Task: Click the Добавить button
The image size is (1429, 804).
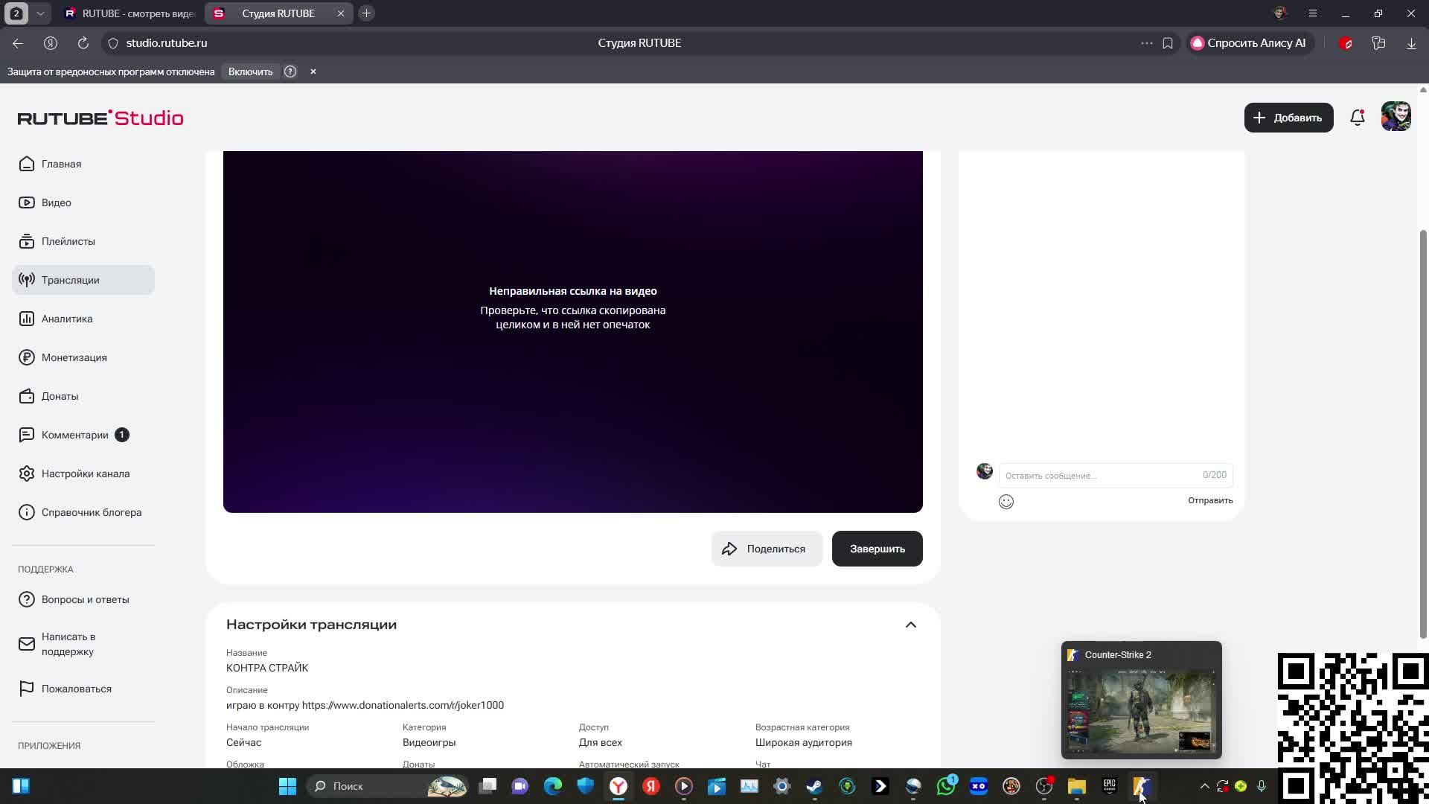Action: [x=1288, y=118]
